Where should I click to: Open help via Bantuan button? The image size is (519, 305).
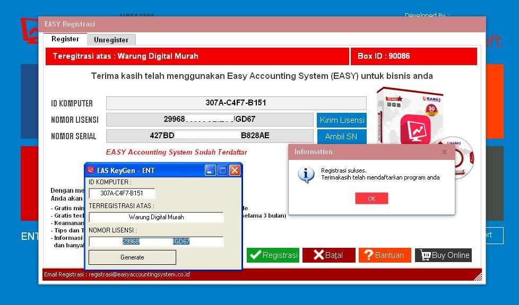click(x=385, y=255)
